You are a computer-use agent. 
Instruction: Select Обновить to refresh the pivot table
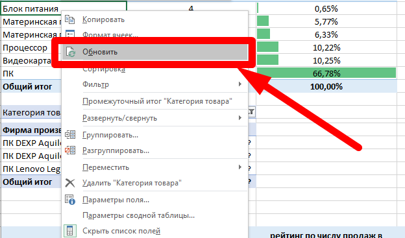click(155, 52)
